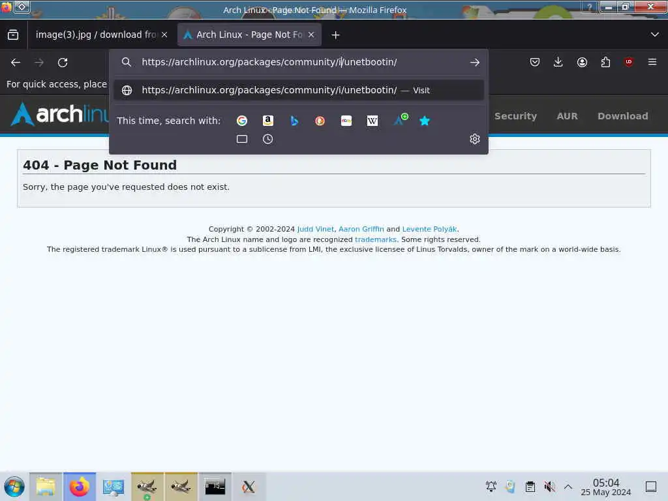Open the Levente Polyák link

tap(429, 229)
